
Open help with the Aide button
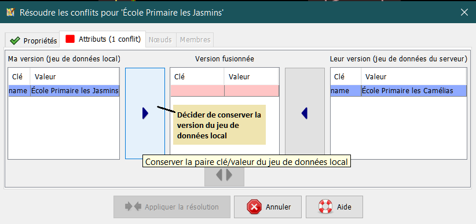pyautogui.click(x=334, y=207)
